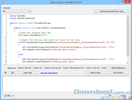The height and width of the screenshot is (100, 132).
Task: Close the Macro Script window
Action: [128, 2]
